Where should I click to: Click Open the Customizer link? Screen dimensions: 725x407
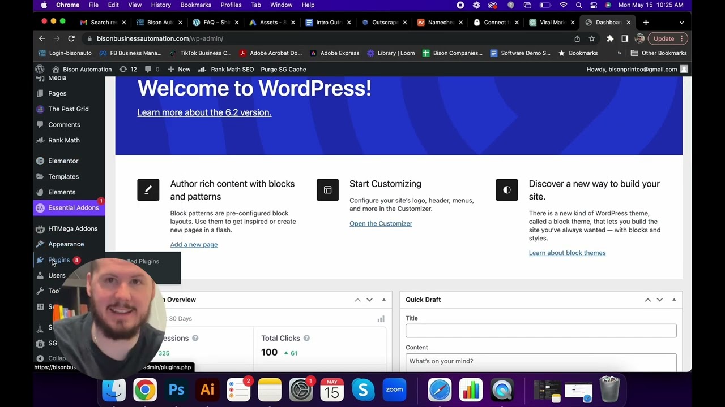(x=381, y=224)
